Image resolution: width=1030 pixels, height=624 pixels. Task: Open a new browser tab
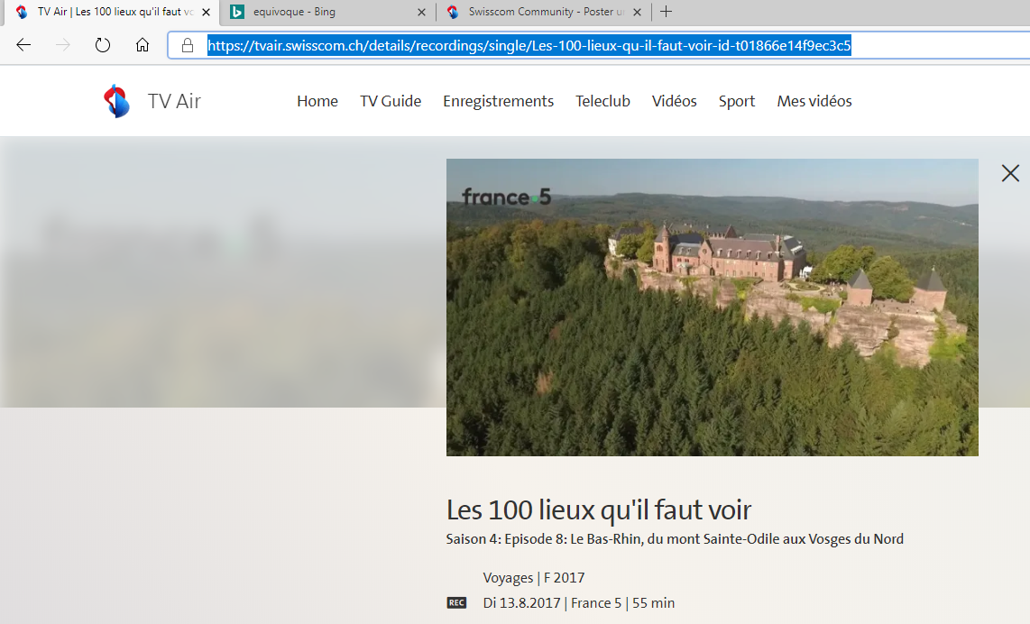pos(666,12)
